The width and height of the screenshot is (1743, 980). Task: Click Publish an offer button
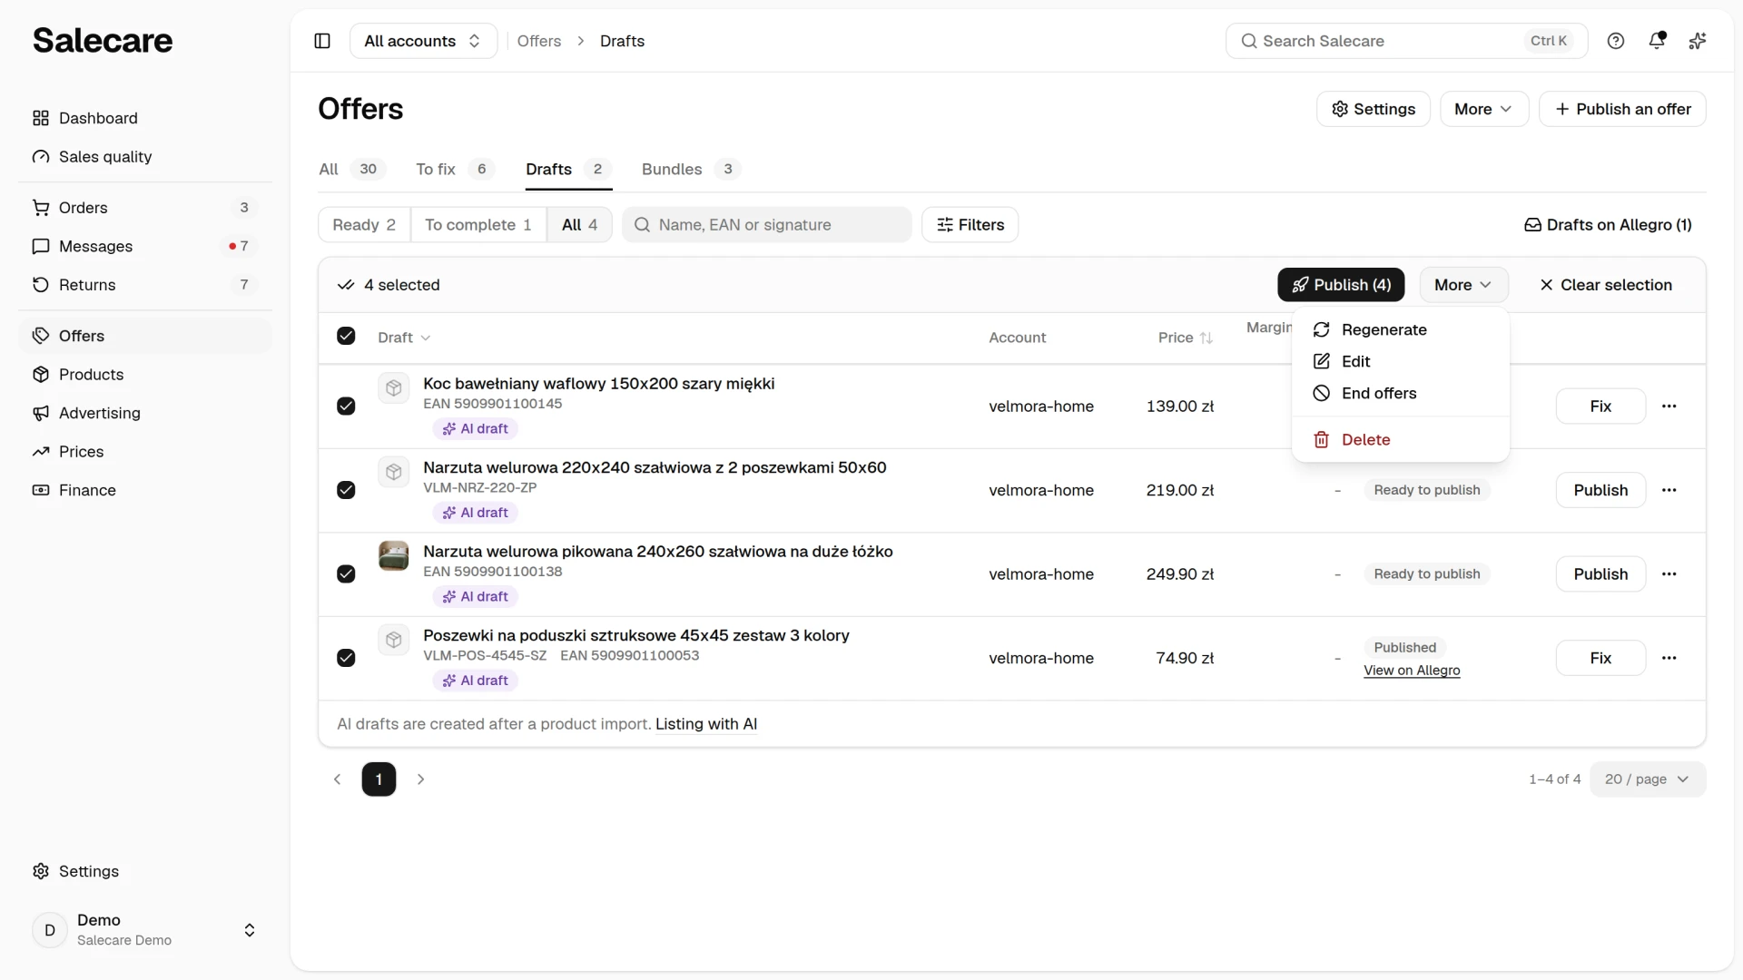(x=1622, y=109)
